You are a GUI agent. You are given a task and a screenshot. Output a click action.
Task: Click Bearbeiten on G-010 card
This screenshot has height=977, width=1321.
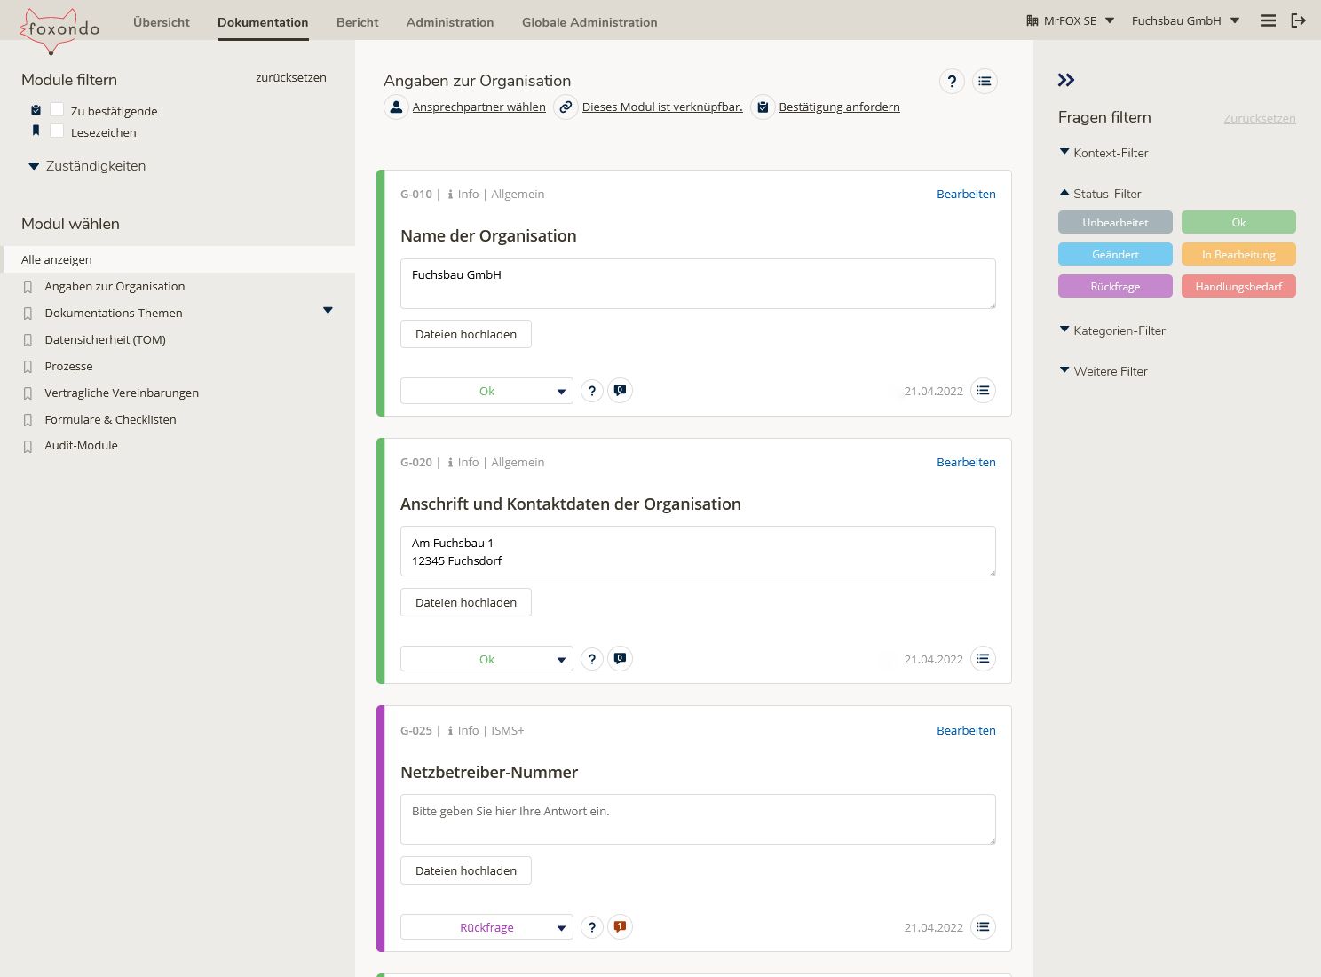point(966,194)
